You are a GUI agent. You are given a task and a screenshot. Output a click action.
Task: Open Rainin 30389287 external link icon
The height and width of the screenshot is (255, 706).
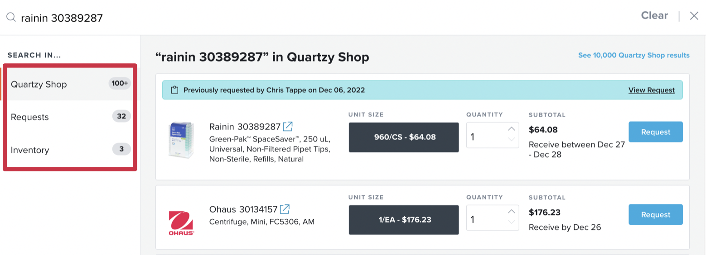pos(288,126)
